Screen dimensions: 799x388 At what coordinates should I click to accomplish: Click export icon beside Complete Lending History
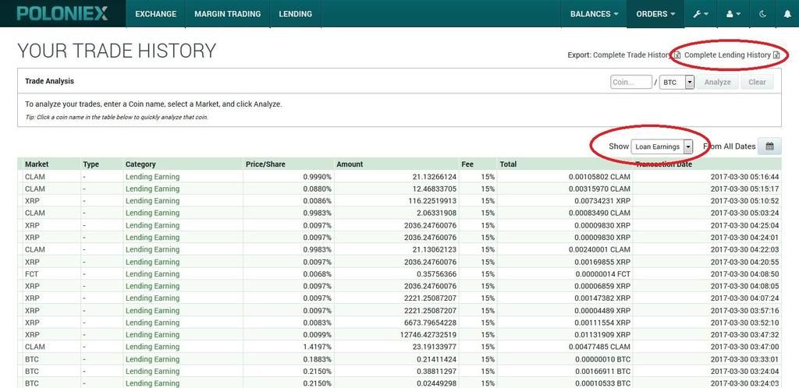pos(776,55)
